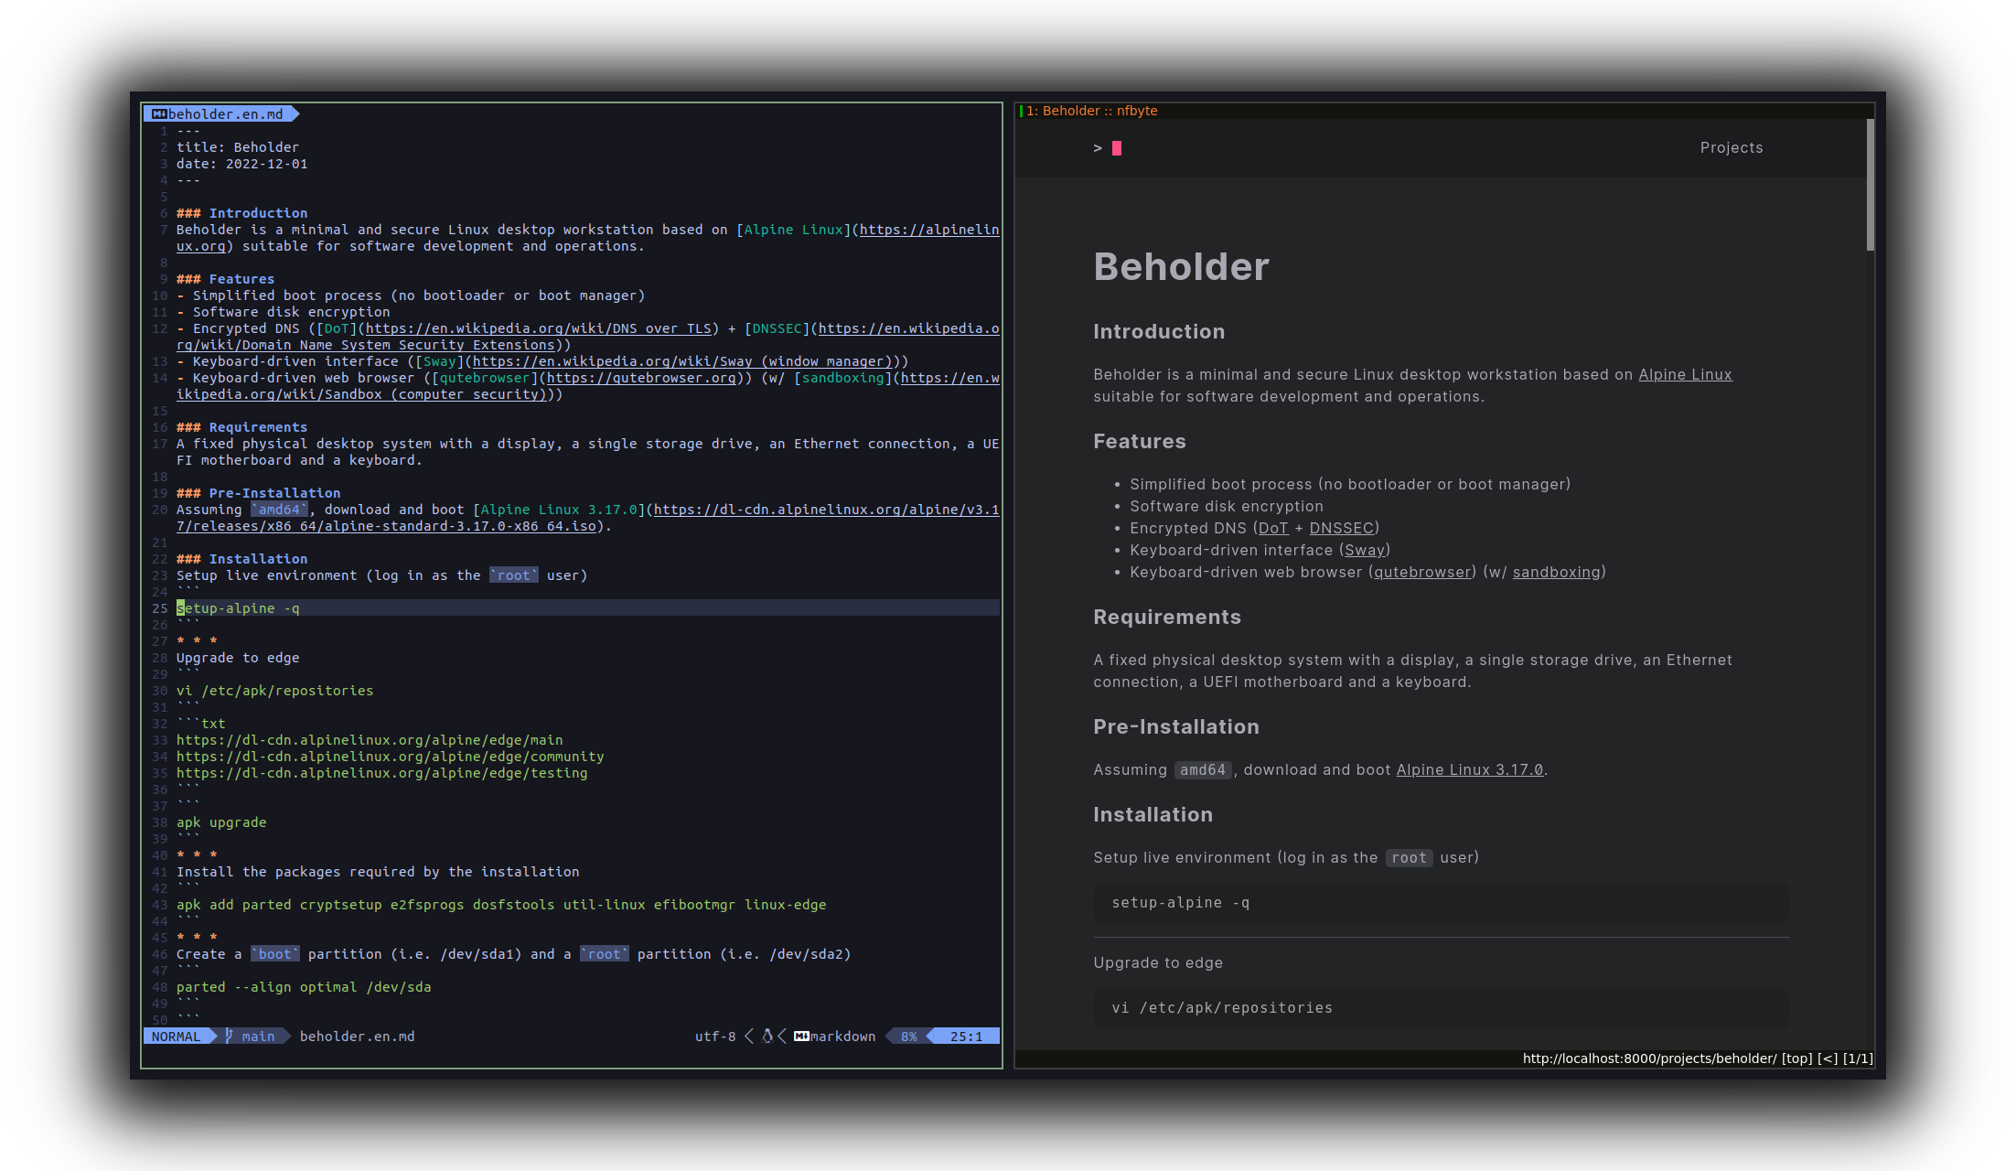This screenshot has width=2016, height=1171.
Task: Click the browser page vertical scrollbar thumb
Action: [1870, 185]
